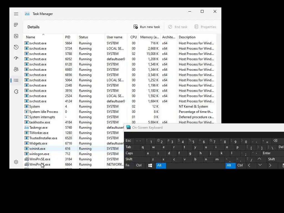Toggle the right Shift key on On-Screen Keyboard

(275, 159)
